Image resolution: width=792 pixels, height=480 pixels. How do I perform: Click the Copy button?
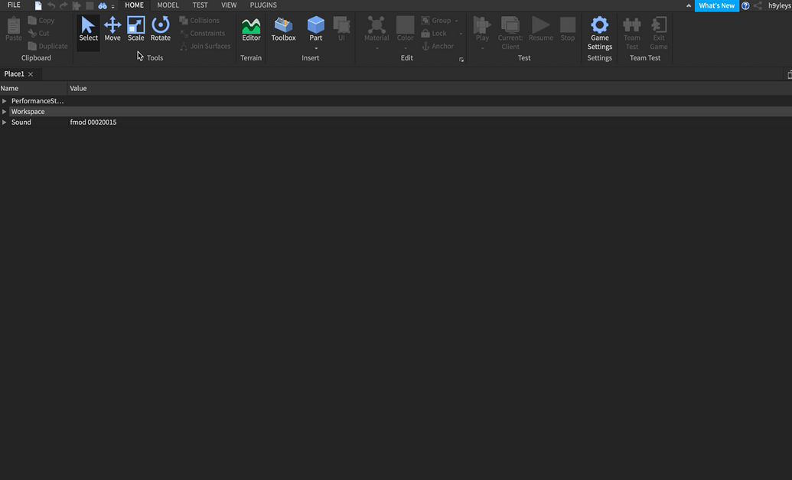[x=41, y=20]
